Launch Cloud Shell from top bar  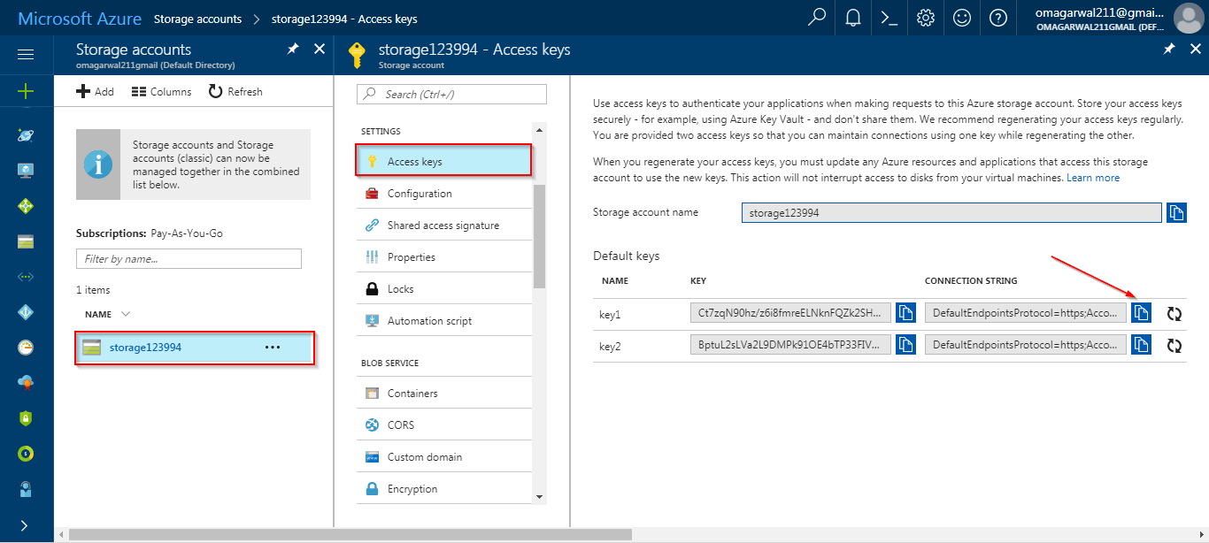[889, 18]
